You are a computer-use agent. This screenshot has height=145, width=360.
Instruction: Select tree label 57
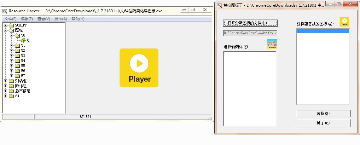click(23, 76)
